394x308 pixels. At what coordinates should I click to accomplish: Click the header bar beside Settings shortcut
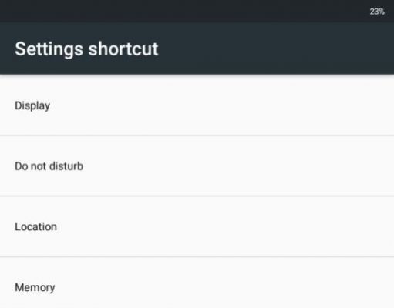pos(276,49)
